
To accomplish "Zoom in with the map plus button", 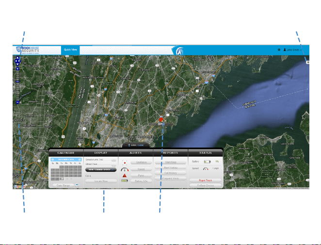I will coord(17,68).
